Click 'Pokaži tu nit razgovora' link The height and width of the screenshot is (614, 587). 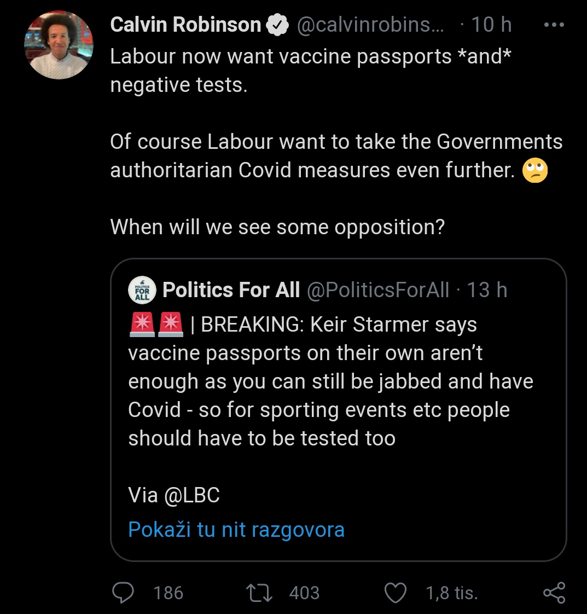[x=236, y=530]
